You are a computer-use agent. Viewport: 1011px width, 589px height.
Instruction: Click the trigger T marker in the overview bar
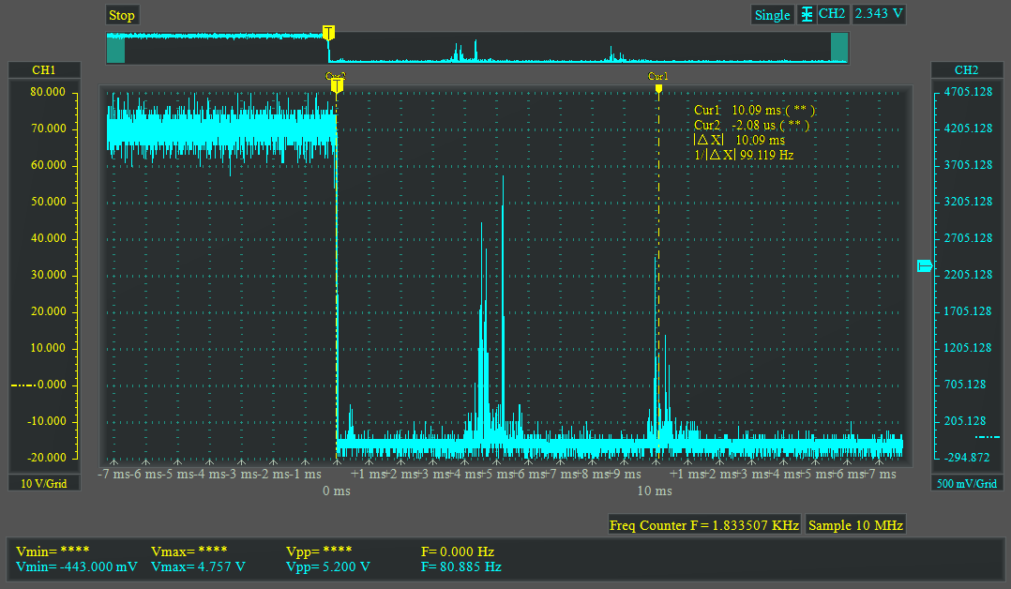tap(328, 32)
